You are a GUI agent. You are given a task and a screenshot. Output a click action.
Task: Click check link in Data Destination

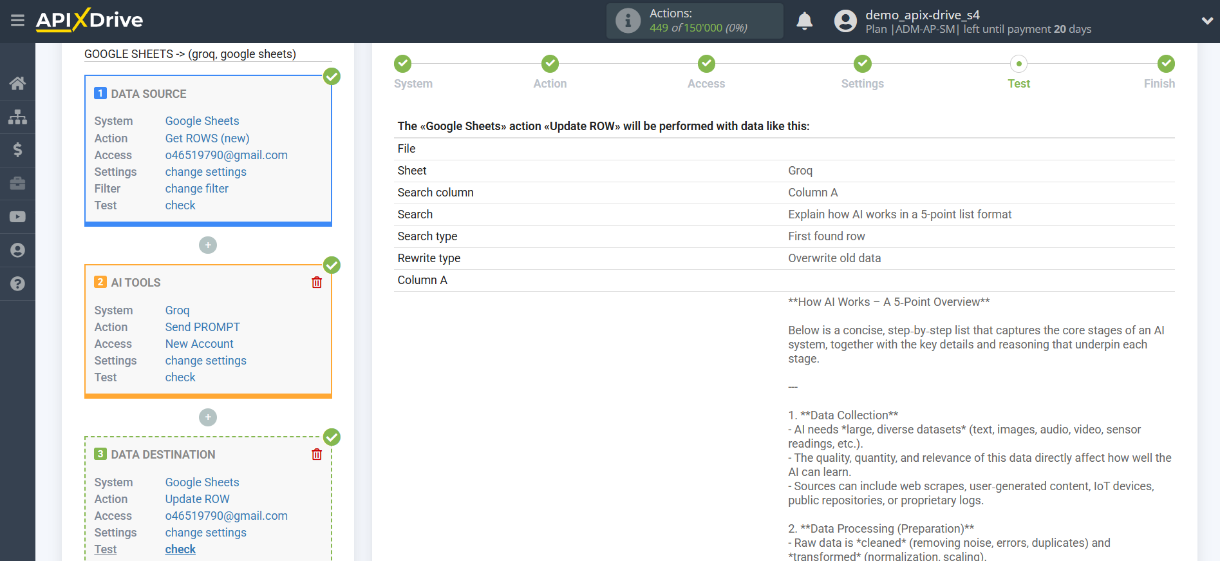point(180,549)
